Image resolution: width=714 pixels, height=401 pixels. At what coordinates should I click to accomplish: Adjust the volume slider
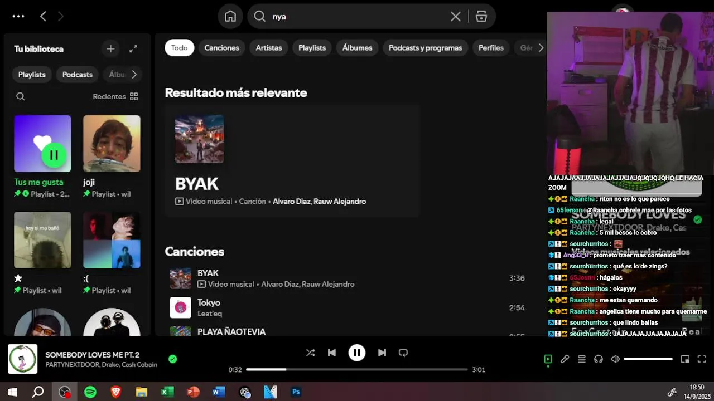click(648, 359)
